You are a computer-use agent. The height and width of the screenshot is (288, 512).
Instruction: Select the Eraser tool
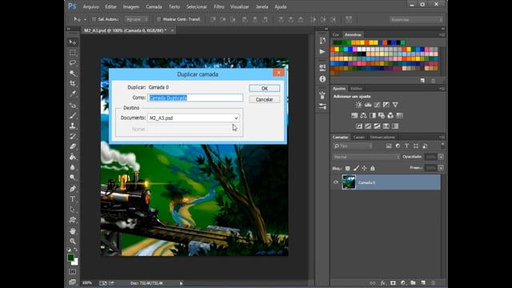[73, 146]
